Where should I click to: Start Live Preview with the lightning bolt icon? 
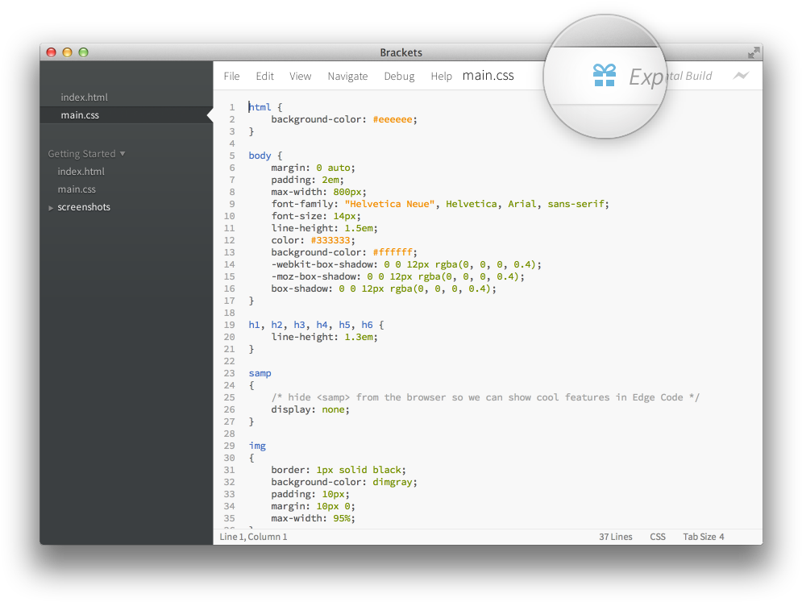click(x=741, y=76)
